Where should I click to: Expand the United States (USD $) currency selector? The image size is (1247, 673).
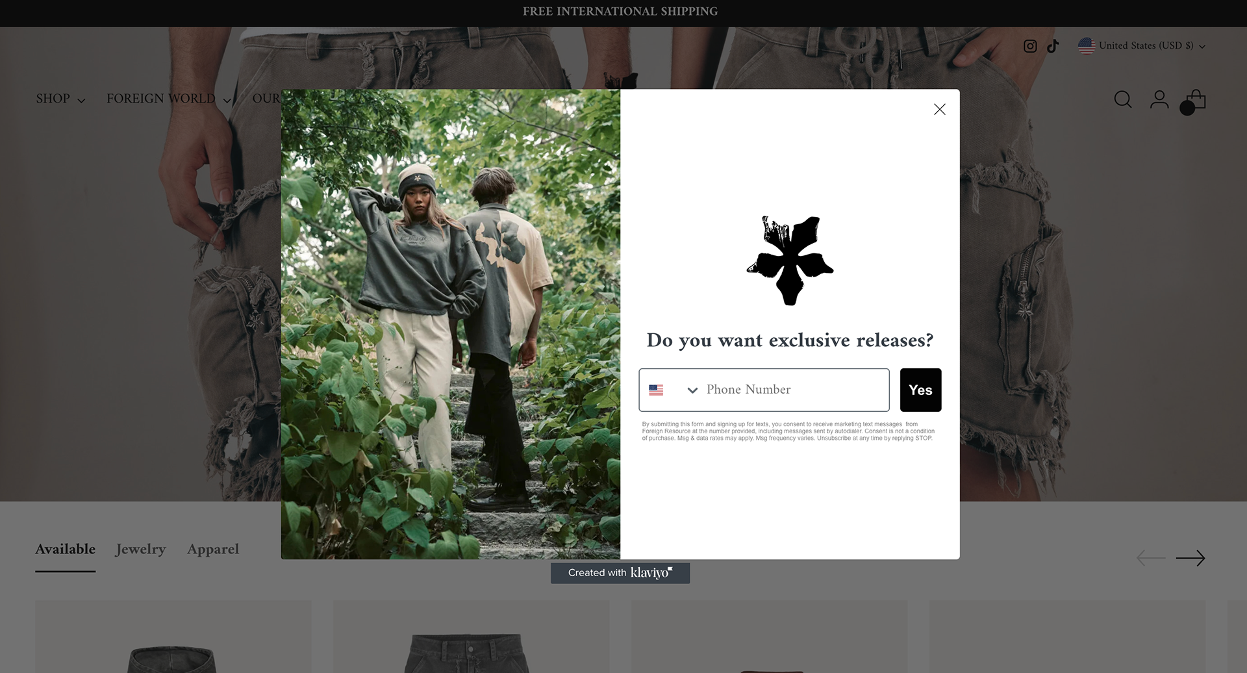pyautogui.click(x=1142, y=45)
